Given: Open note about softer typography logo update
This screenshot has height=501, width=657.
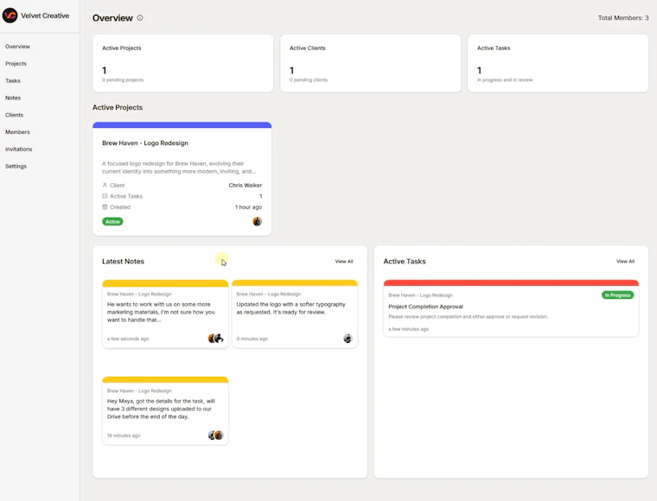Looking at the screenshot, I should [x=295, y=314].
